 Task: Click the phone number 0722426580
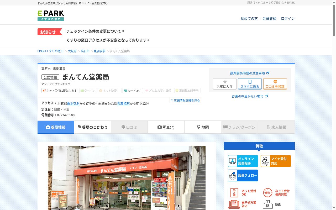[x=66, y=115]
